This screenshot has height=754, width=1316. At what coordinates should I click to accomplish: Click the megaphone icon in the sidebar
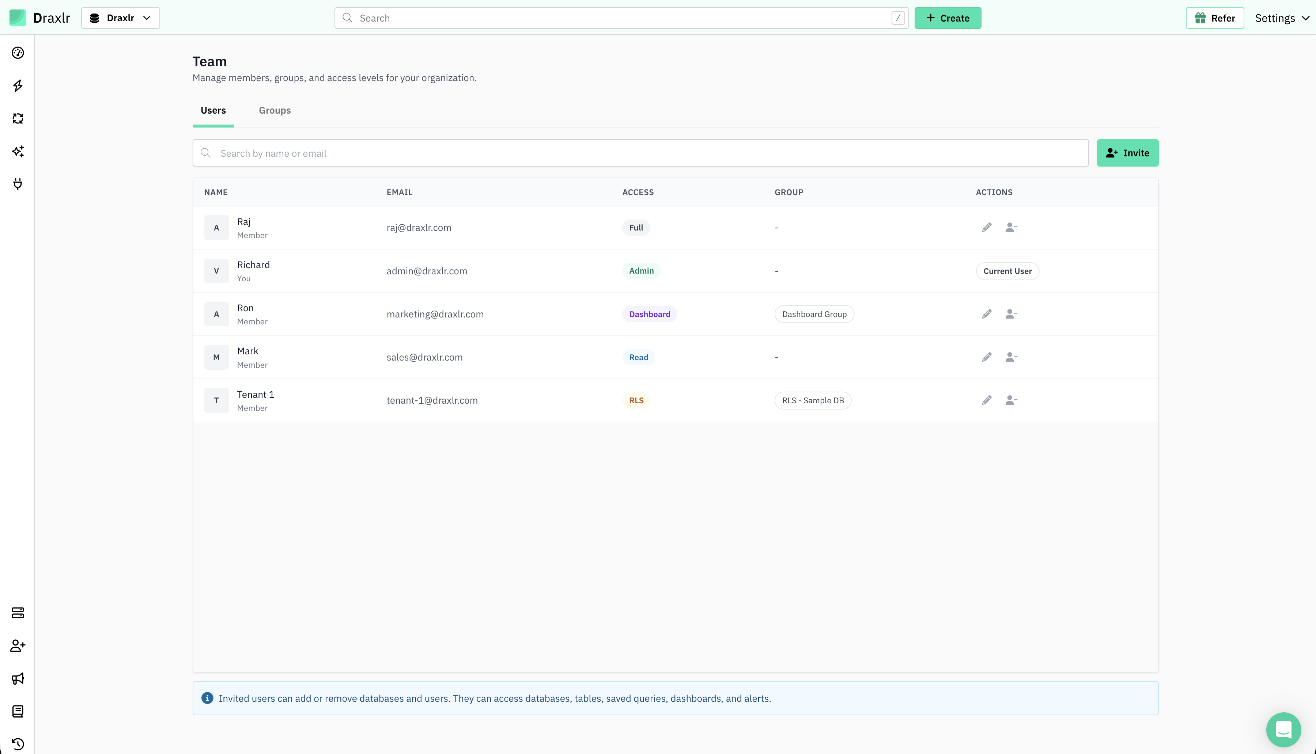pyautogui.click(x=18, y=678)
